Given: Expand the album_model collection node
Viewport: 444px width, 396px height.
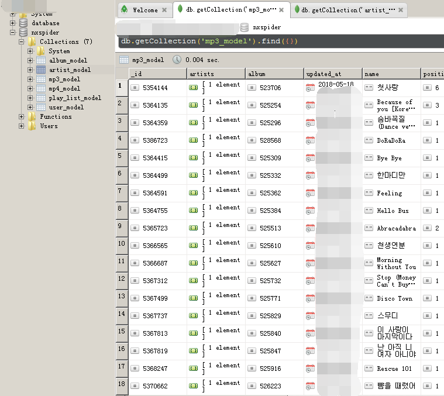Looking at the screenshot, I should coord(30,60).
